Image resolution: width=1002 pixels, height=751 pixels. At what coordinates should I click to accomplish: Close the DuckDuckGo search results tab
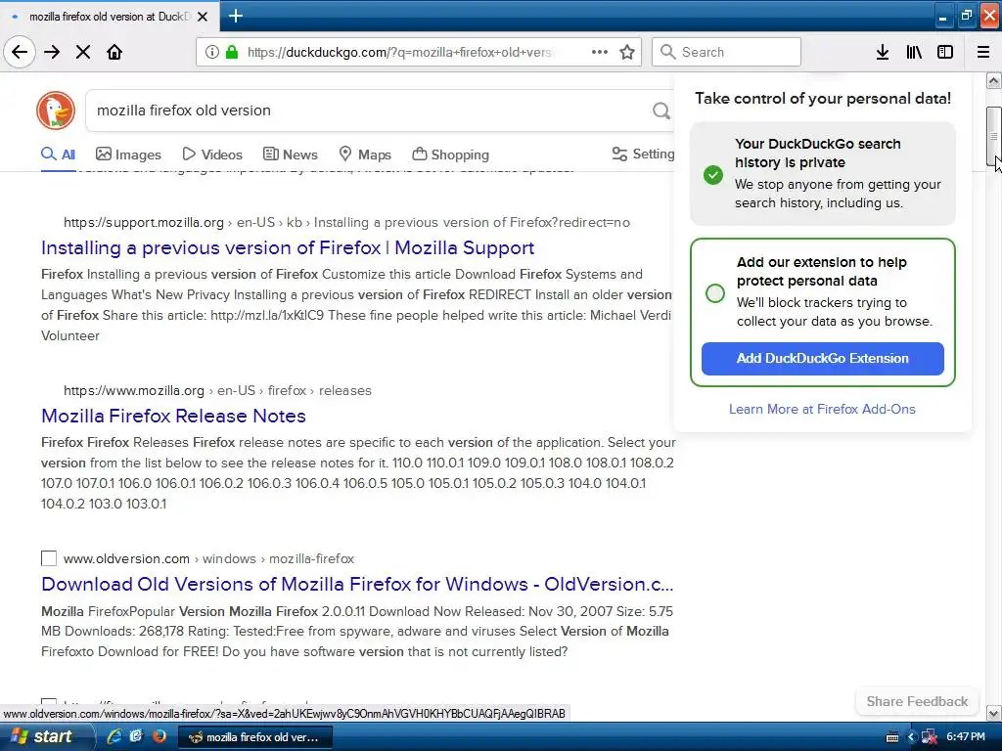[203, 17]
